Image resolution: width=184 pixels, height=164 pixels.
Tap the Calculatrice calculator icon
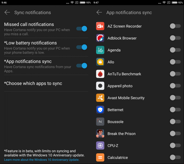[100, 157]
